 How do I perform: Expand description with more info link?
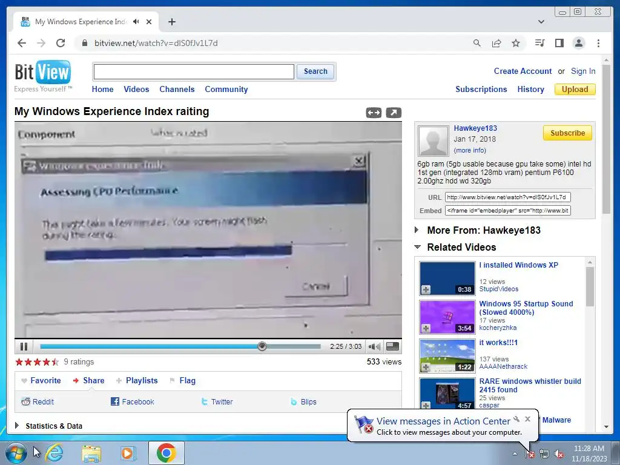coord(470,150)
